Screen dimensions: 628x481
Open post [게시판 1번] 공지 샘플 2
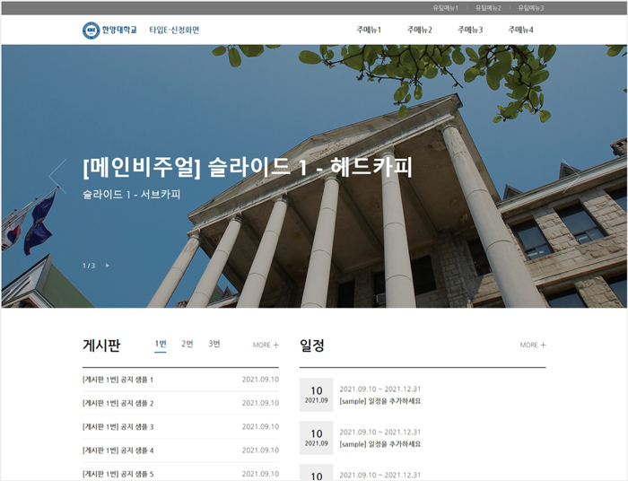tap(118, 403)
